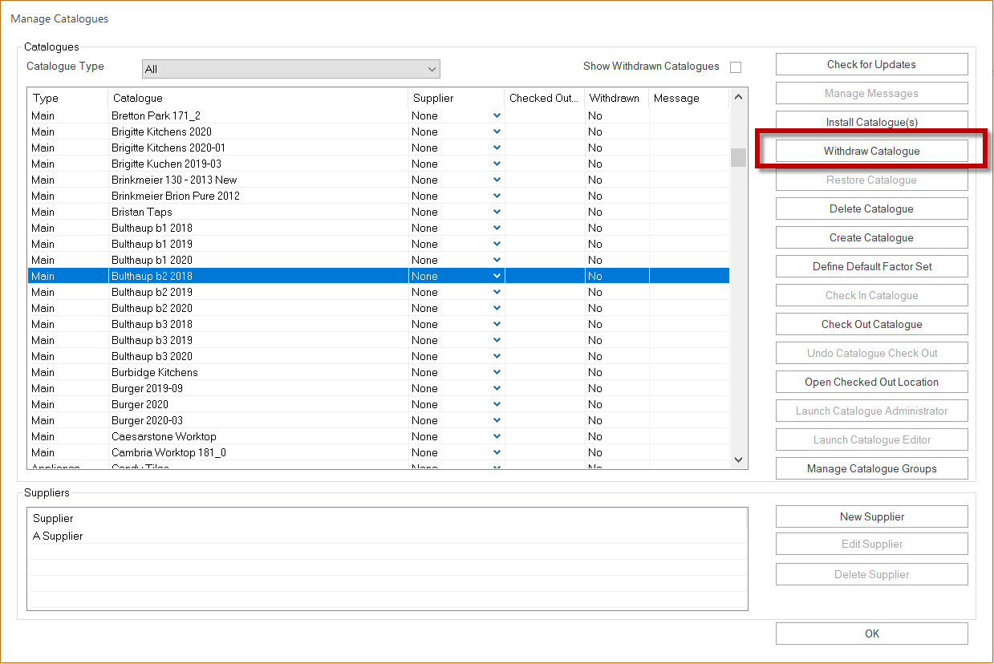Expand Supplier dropdown for Cambria Worktop 181_0

coord(497,452)
